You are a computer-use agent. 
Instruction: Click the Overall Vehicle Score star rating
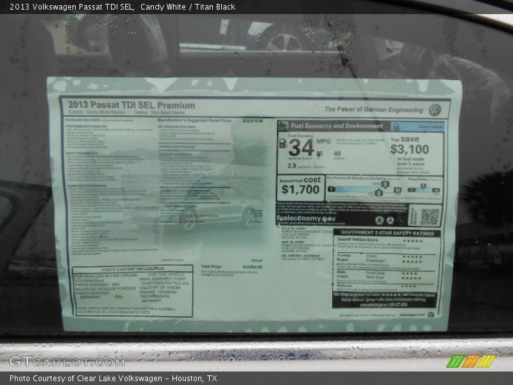click(x=411, y=241)
